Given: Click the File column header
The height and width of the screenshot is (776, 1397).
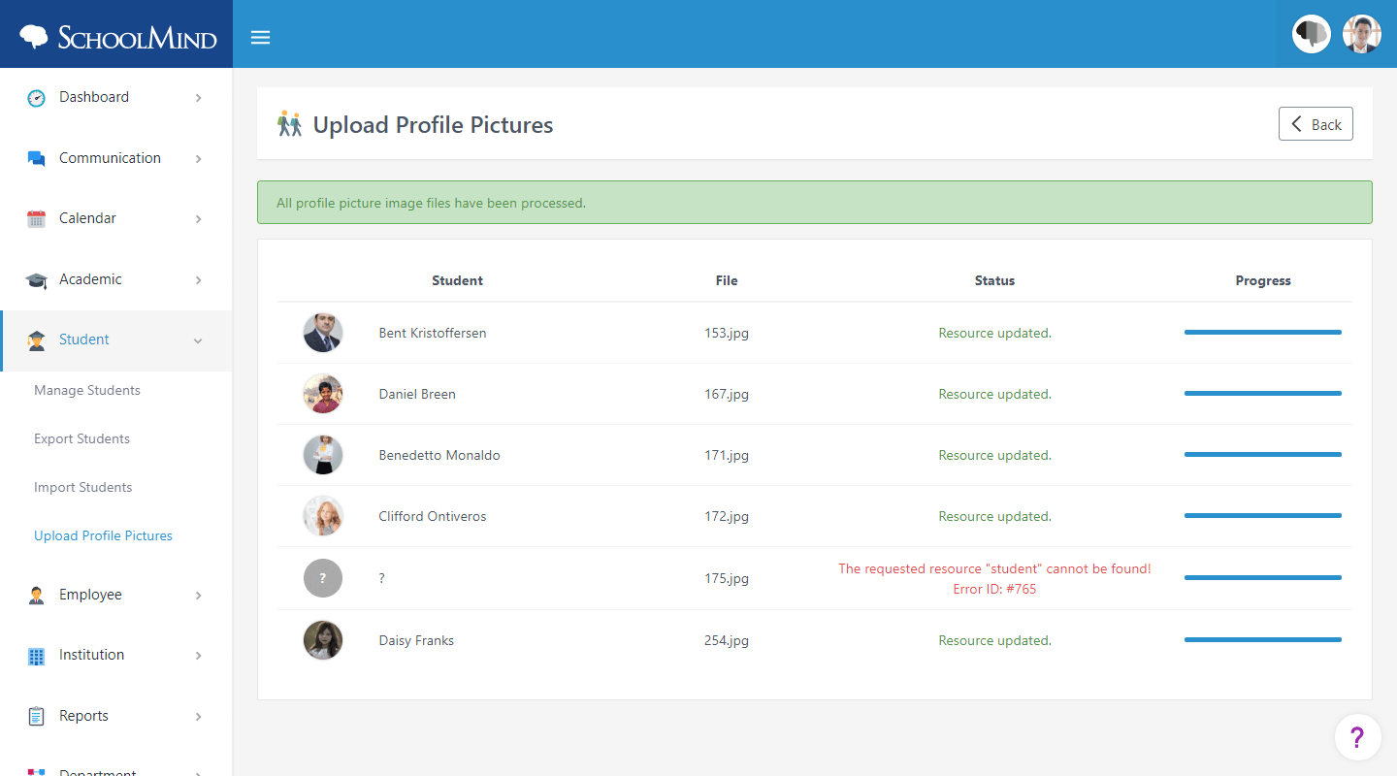Looking at the screenshot, I should [x=727, y=280].
